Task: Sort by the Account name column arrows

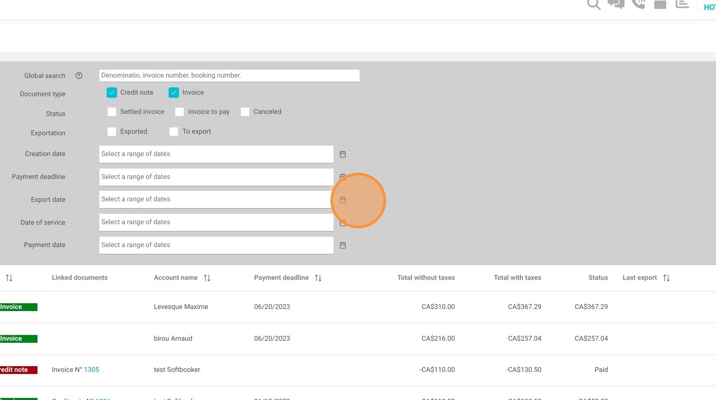Action: point(207,278)
